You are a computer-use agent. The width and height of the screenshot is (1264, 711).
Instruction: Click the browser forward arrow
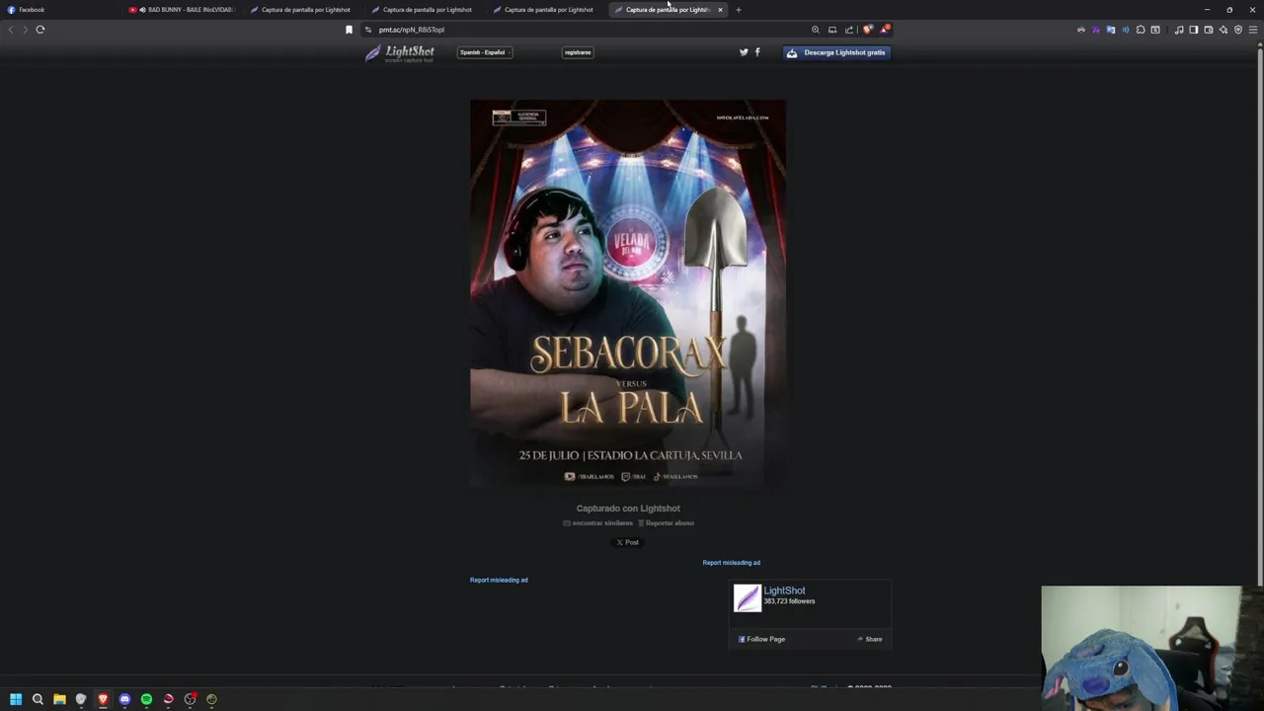[x=25, y=30]
